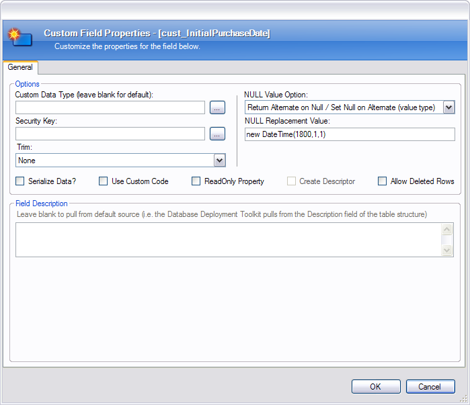470x405 pixels.
Task: Expand the NULL Value Option dropdown
Action: 449,107
